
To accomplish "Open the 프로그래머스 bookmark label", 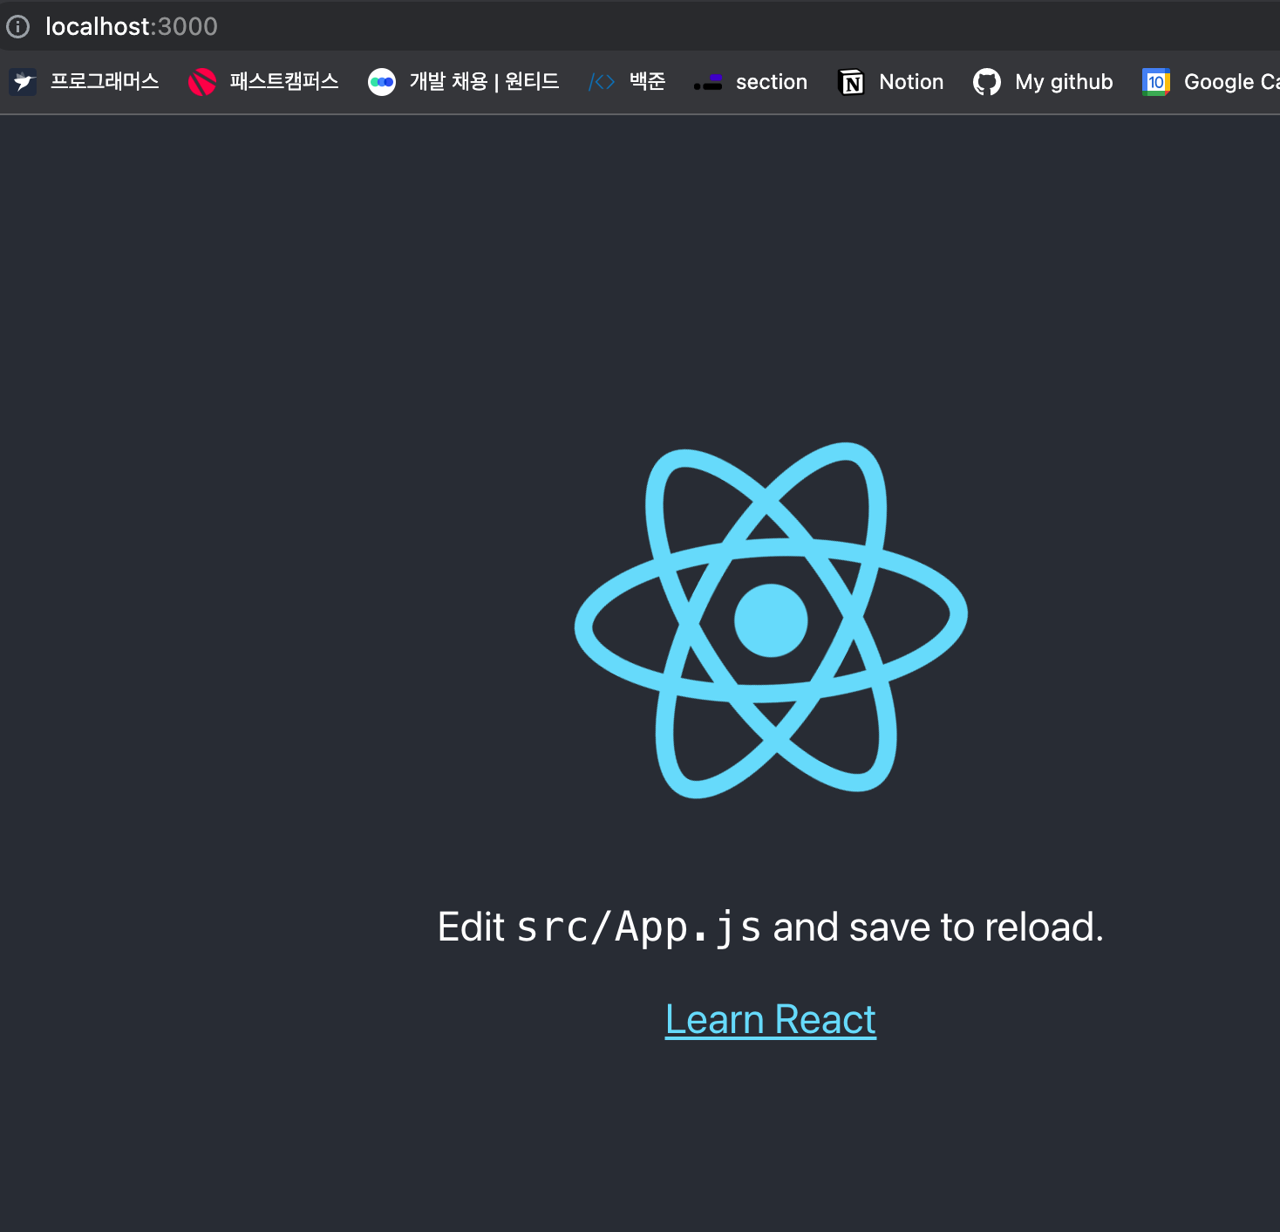I will click(x=105, y=81).
